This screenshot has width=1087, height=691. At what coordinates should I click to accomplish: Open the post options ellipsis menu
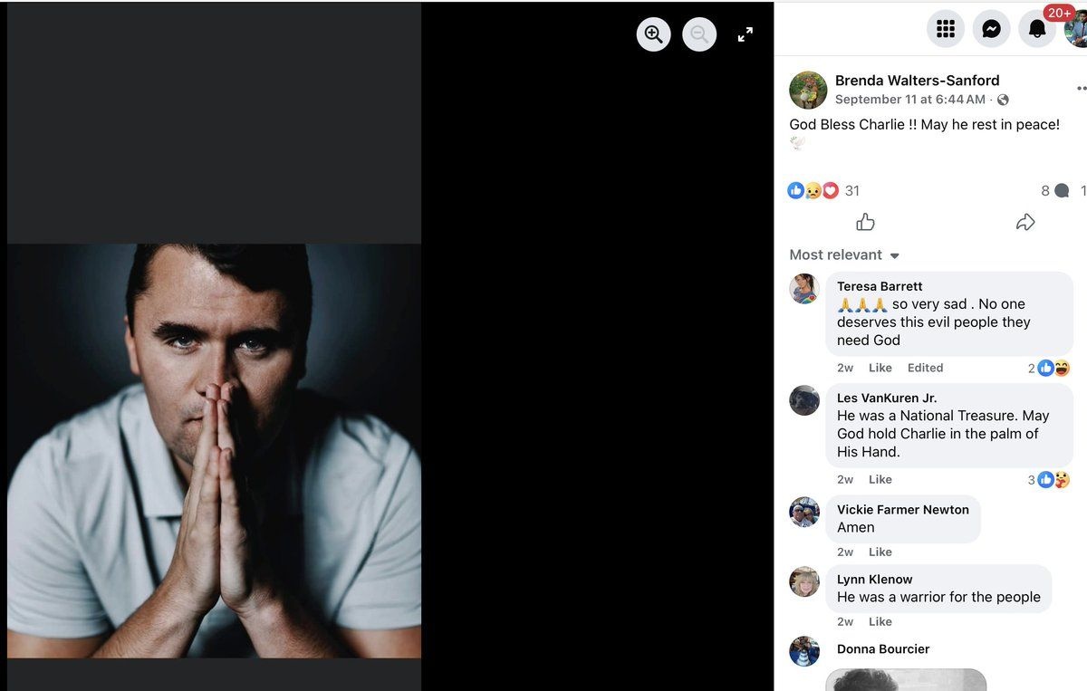point(1081,89)
